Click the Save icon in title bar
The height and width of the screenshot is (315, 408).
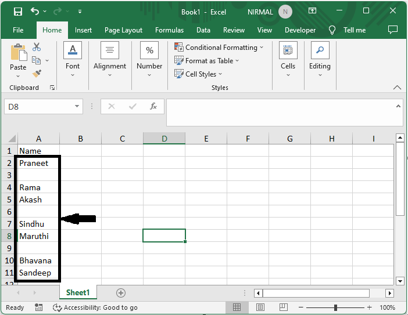[x=18, y=12]
